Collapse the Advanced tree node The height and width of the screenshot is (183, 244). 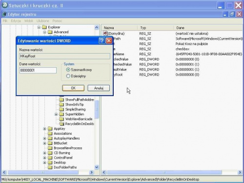44,32
